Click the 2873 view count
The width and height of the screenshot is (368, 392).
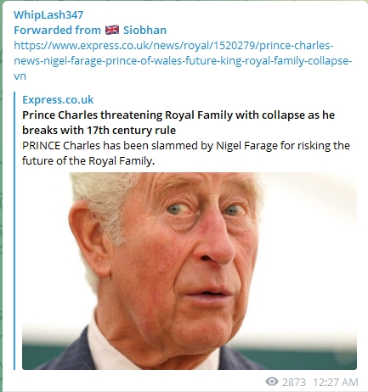[294, 382]
